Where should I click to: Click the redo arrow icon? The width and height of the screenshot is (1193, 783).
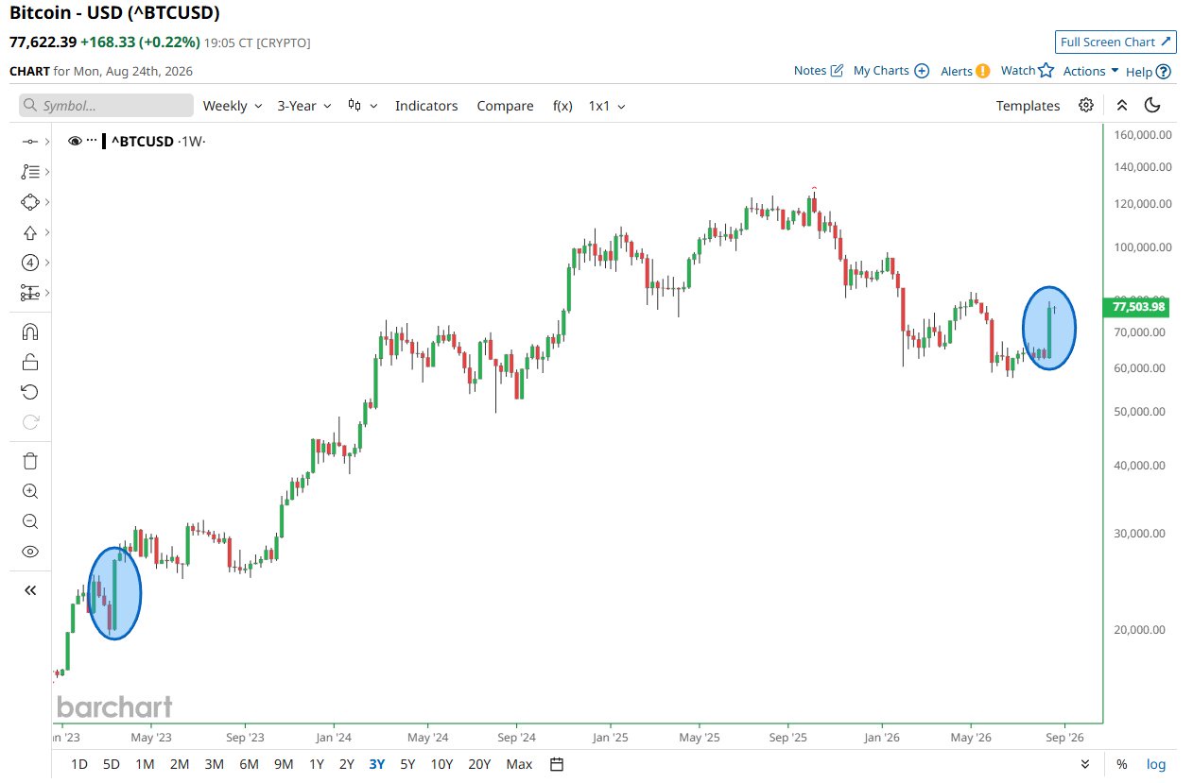(29, 422)
